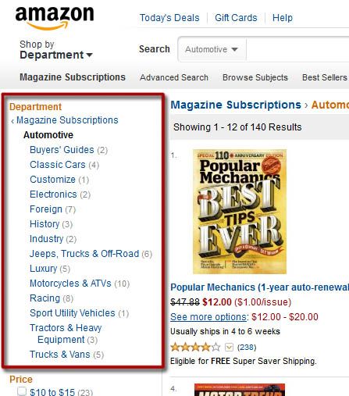Image resolution: width=349 pixels, height=396 pixels.
Task: Check the $10 to $15 price box
Action: [x=22, y=391]
